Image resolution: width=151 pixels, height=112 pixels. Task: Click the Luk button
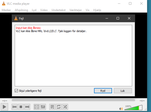[x=123, y=91]
